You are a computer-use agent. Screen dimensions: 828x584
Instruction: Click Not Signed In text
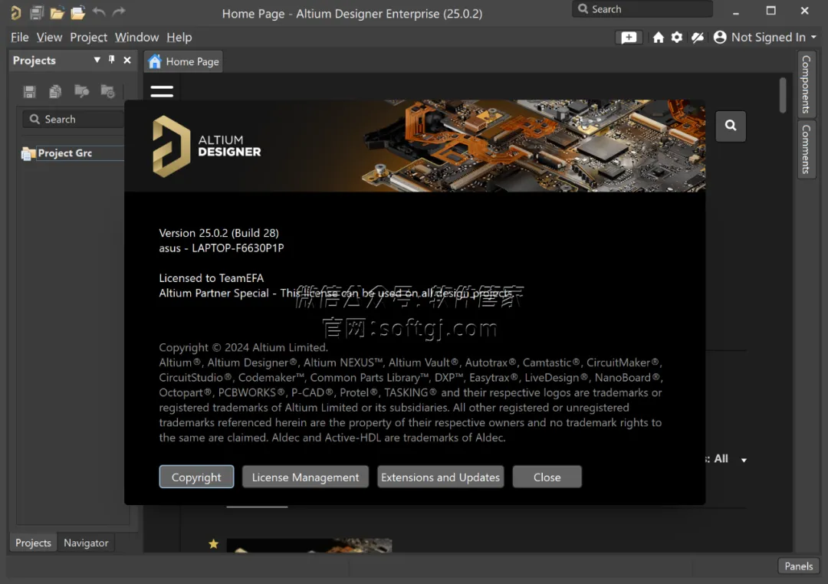768,38
